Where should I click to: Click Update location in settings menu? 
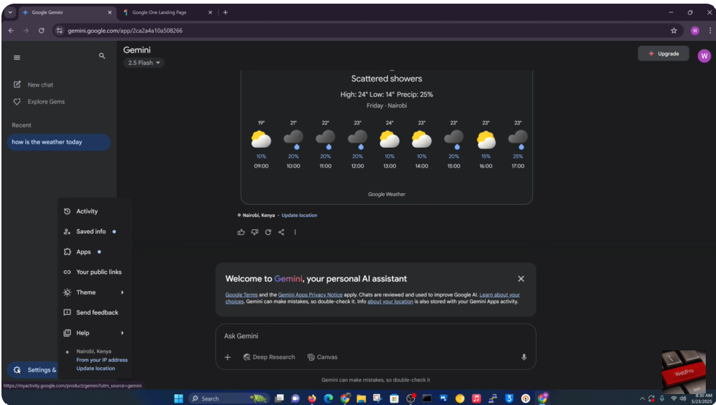96,368
